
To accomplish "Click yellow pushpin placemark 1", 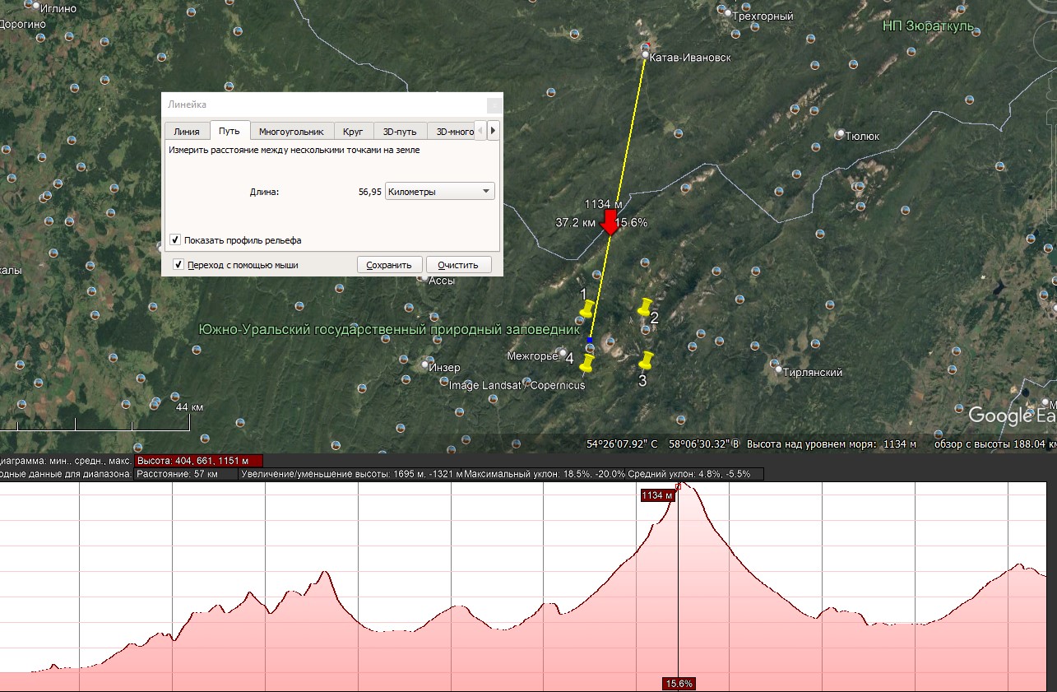I will tap(586, 309).
